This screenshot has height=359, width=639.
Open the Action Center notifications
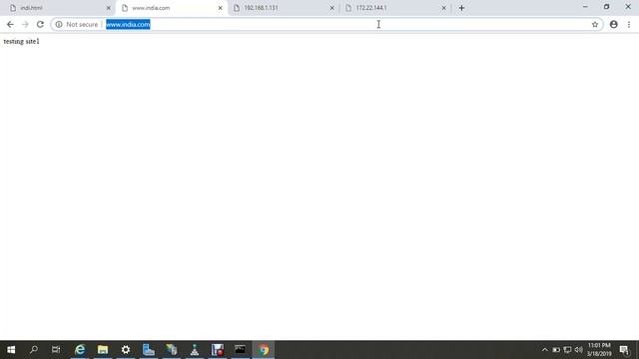pos(624,350)
